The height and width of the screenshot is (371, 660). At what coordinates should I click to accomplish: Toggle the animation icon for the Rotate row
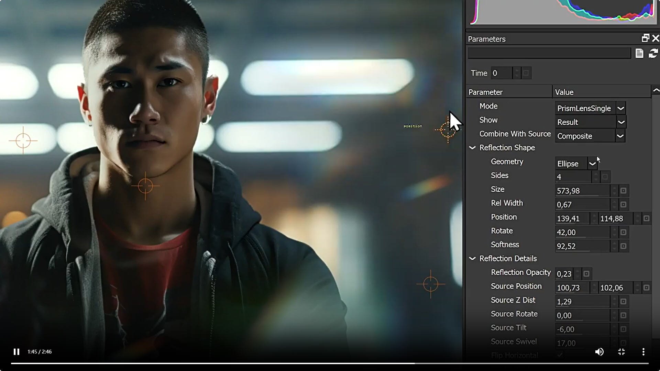tap(623, 232)
